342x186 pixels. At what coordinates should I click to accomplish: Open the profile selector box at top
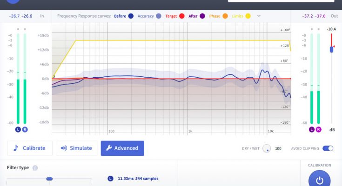[x=281, y=1]
